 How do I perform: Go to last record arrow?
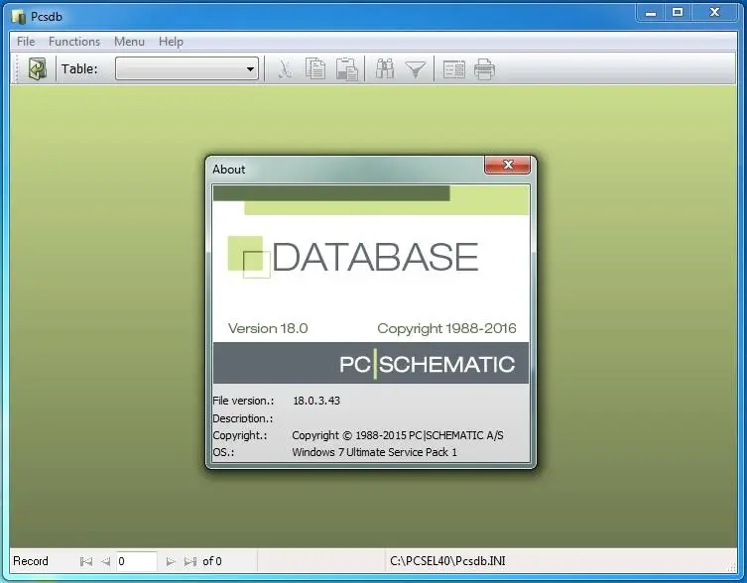point(190,561)
